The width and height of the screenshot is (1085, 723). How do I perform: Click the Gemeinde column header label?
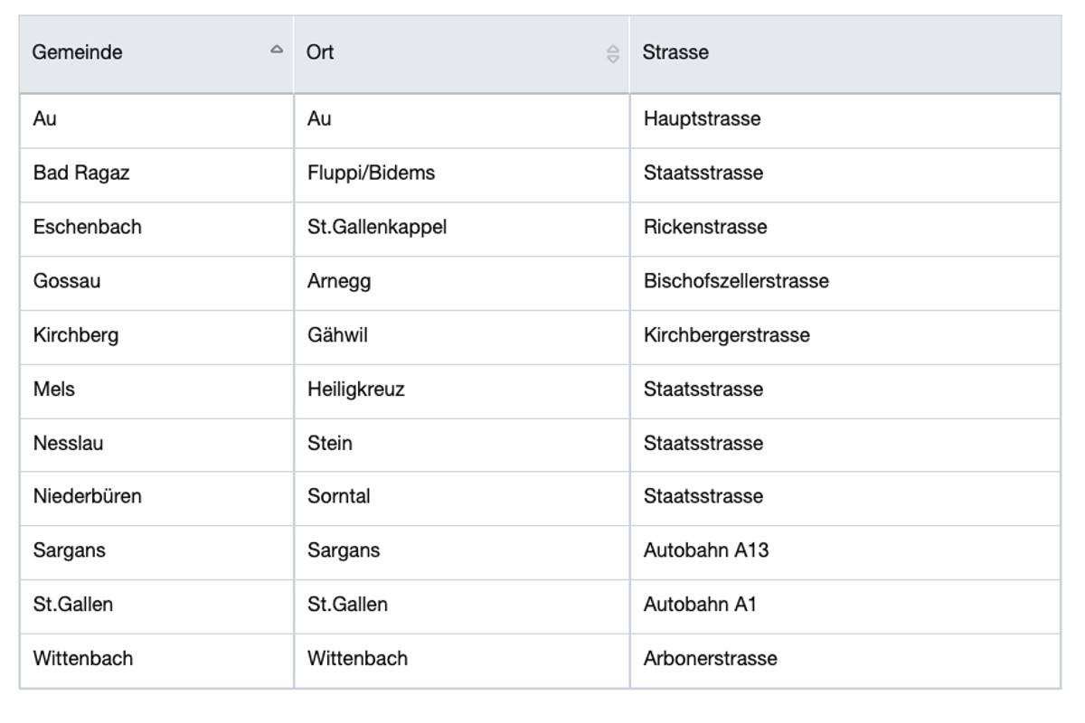tap(77, 52)
